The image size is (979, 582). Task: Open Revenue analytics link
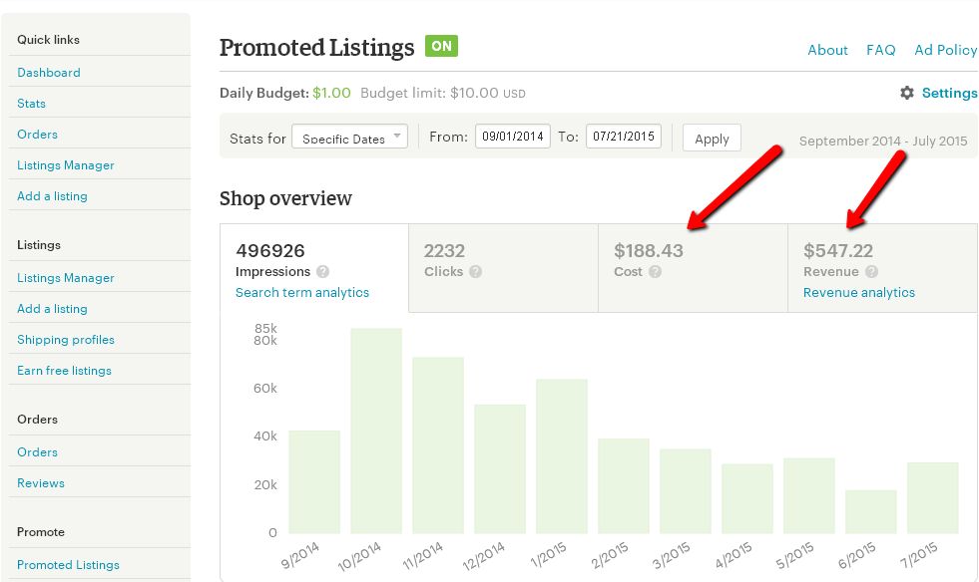pos(859,293)
